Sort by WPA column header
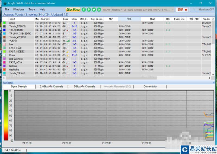 point(129,19)
